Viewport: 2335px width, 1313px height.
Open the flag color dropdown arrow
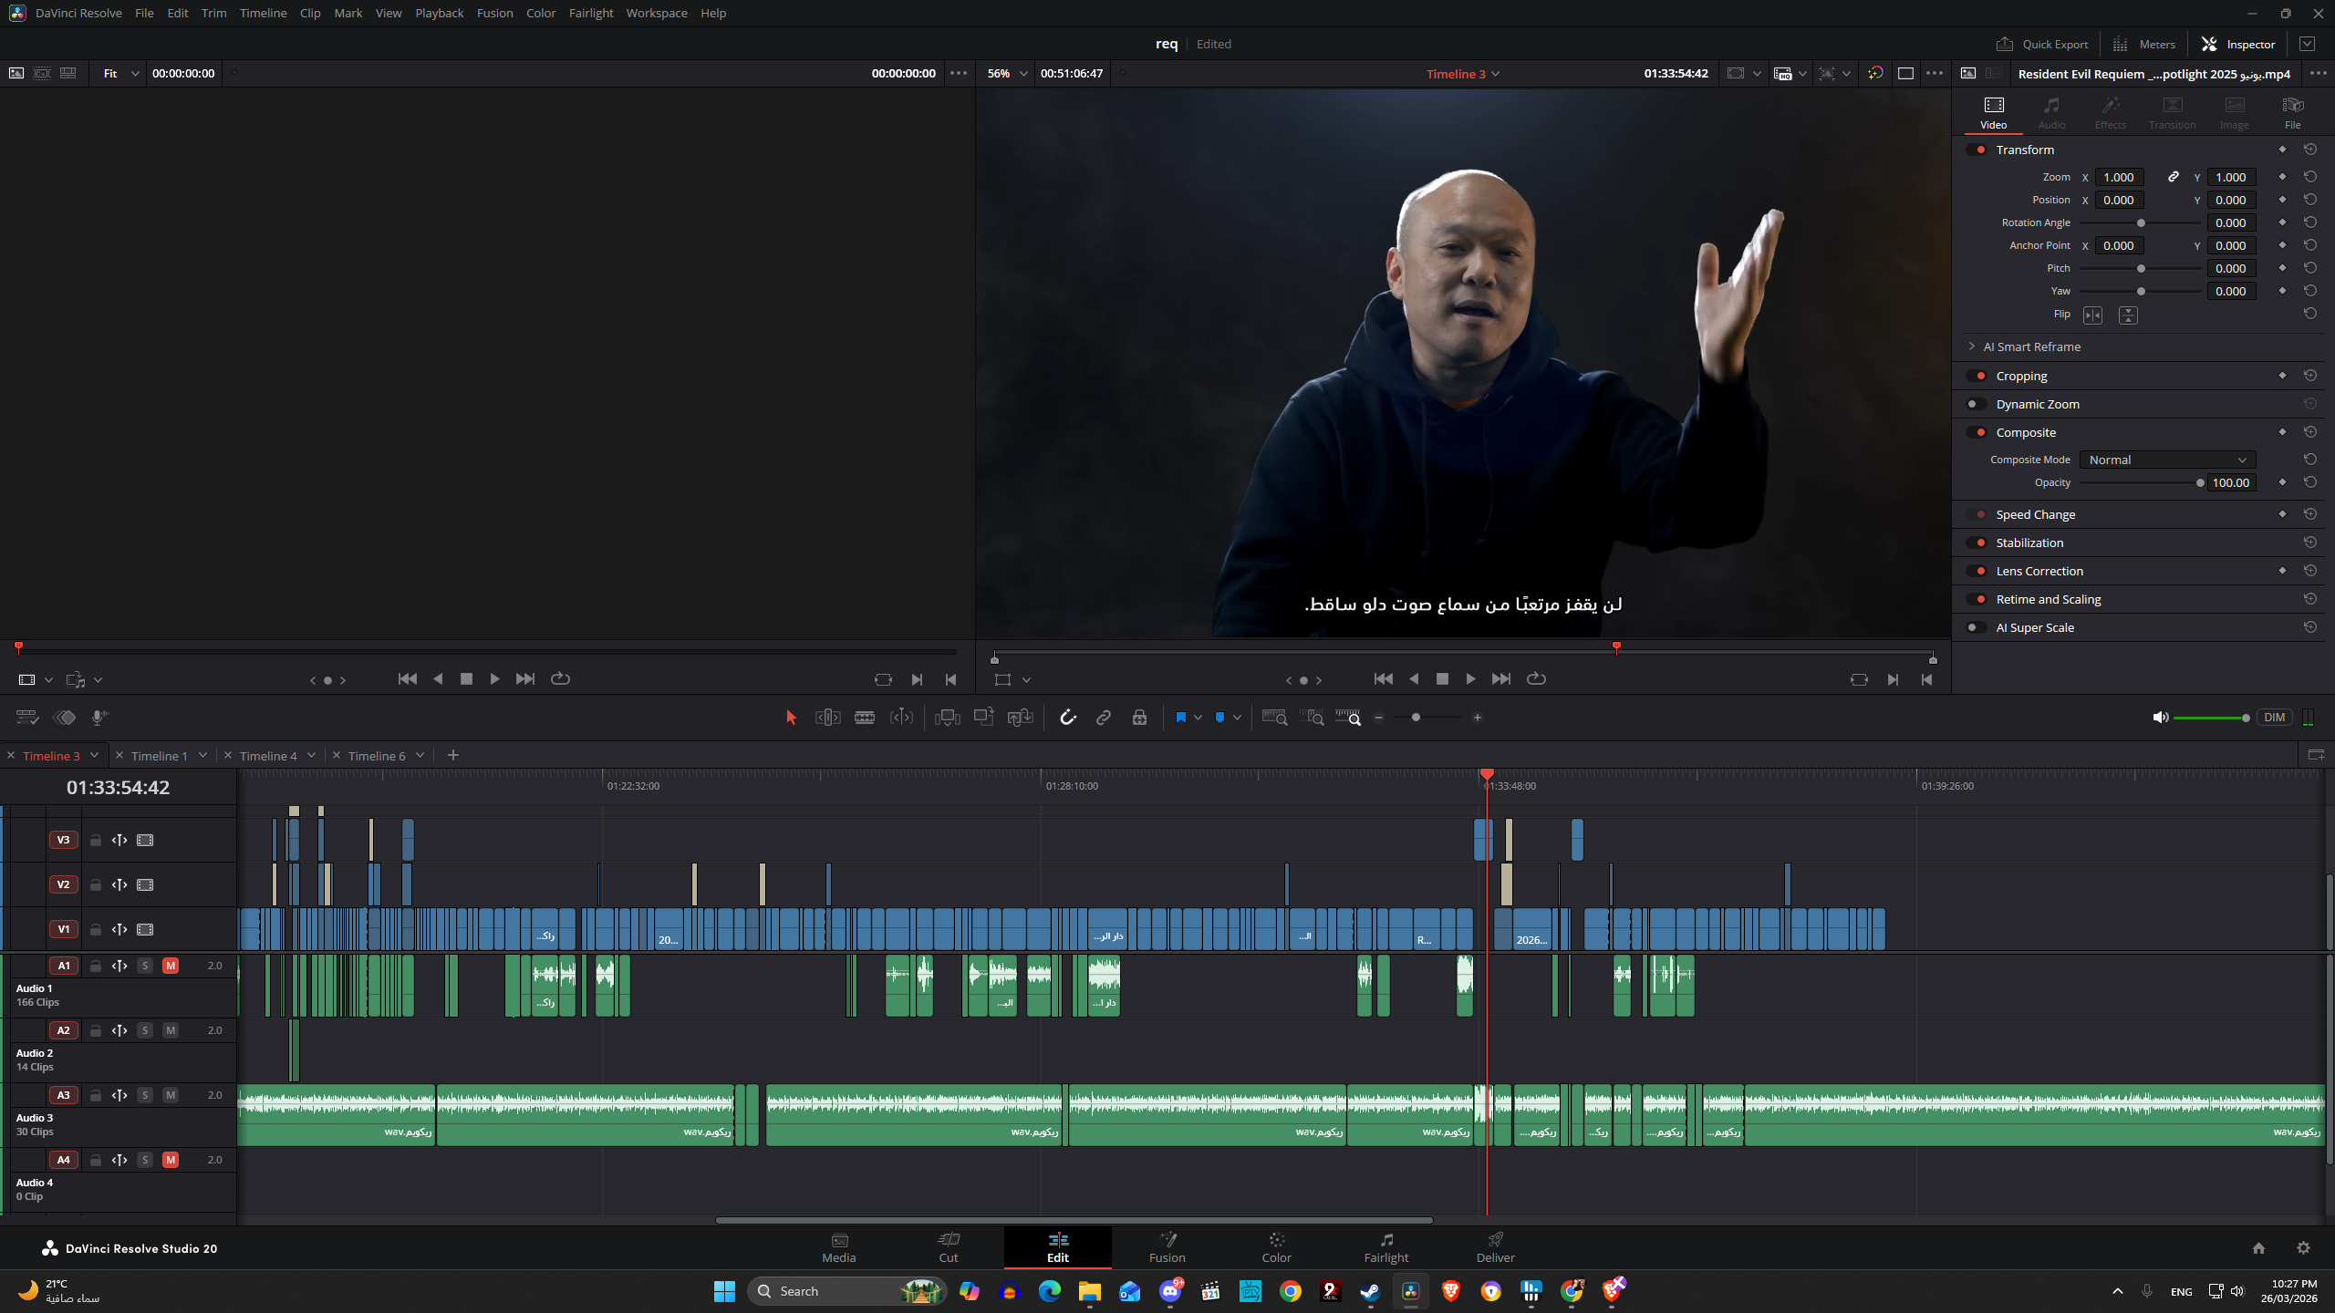click(x=1198, y=718)
